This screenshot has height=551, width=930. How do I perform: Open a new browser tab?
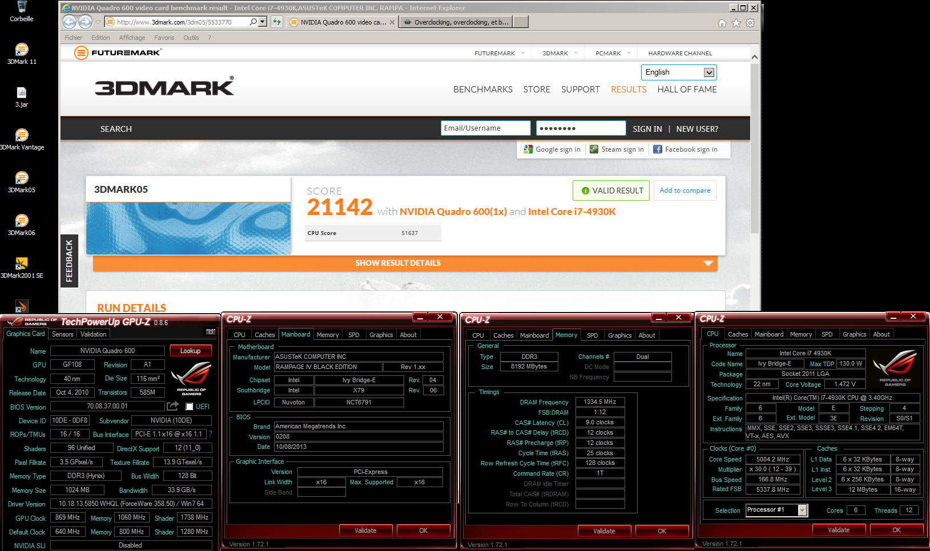521,22
